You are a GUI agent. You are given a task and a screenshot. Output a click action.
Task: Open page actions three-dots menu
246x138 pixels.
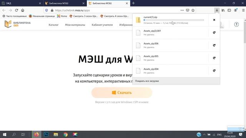[x=182, y=10]
